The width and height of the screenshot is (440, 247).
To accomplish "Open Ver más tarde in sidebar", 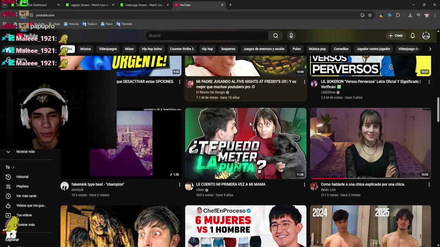I will tap(26, 196).
